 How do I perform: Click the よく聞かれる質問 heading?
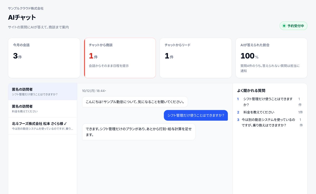(x=251, y=90)
